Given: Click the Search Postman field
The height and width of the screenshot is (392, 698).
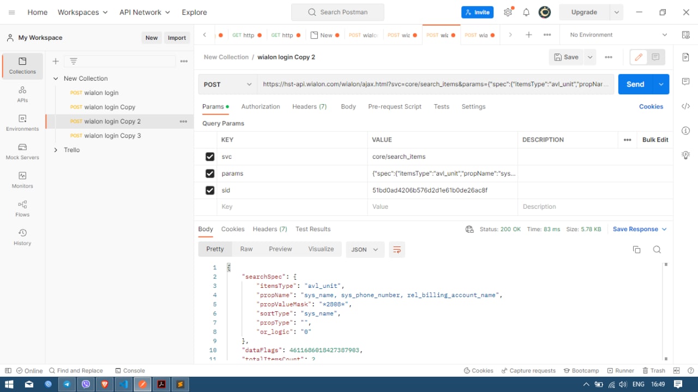Looking at the screenshot, I should pyautogui.click(x=338, y=13).
